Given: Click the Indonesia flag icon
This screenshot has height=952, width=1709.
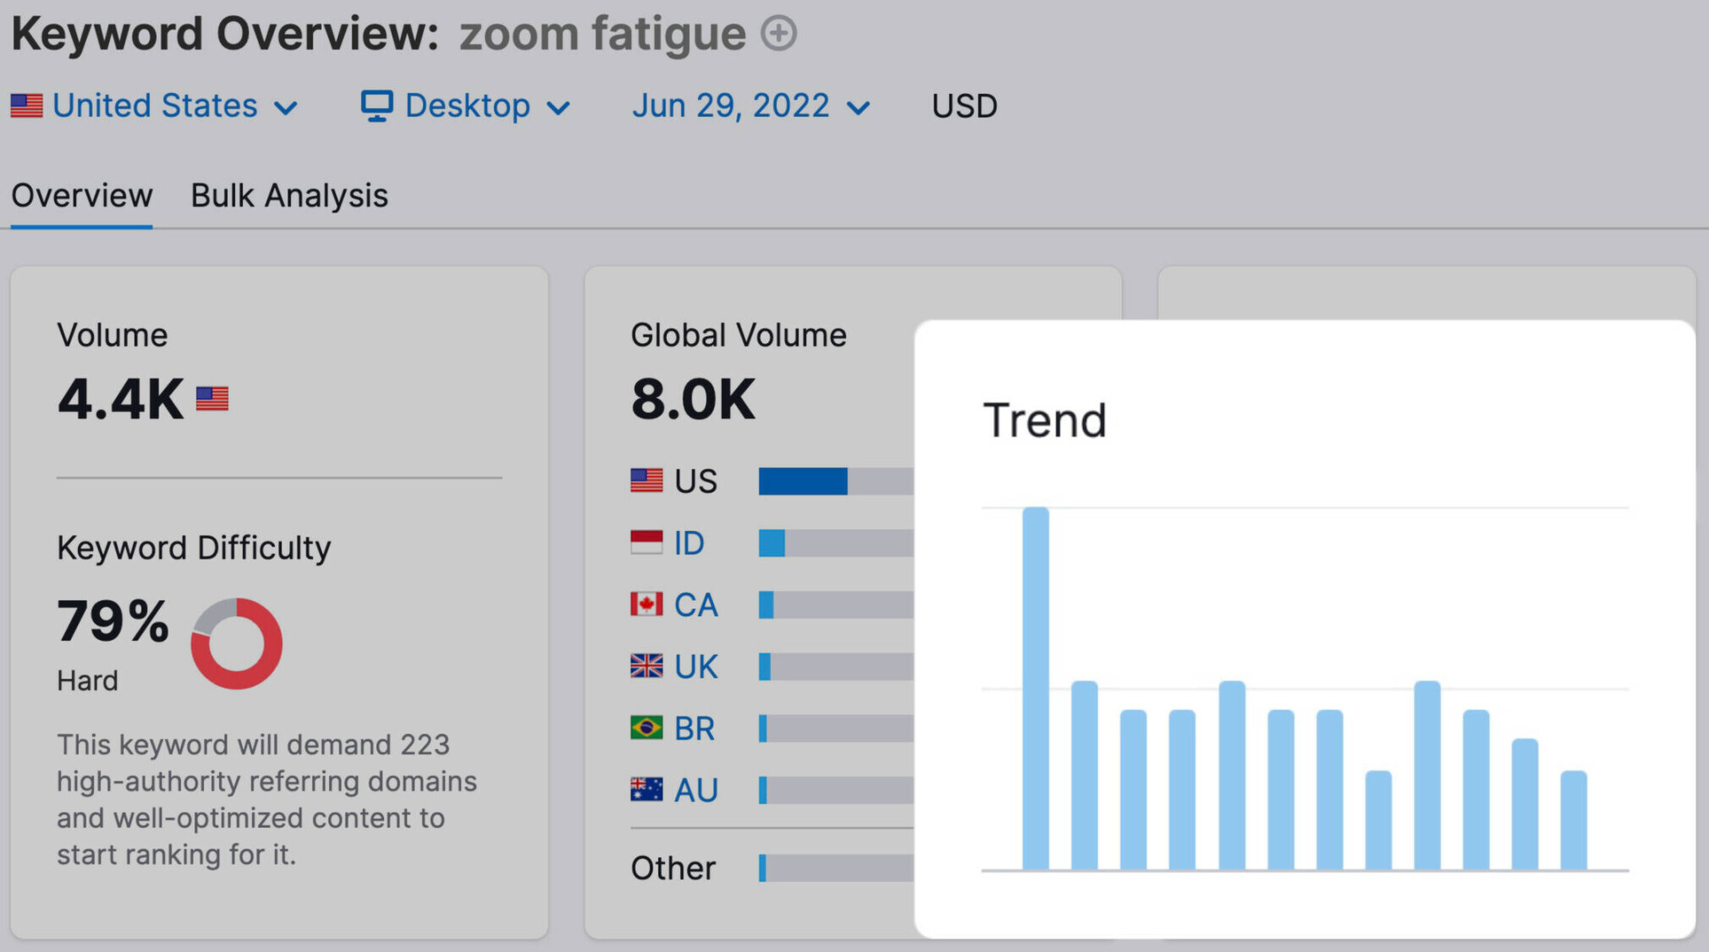Looking at the screenshot, I should pos(646,542).
